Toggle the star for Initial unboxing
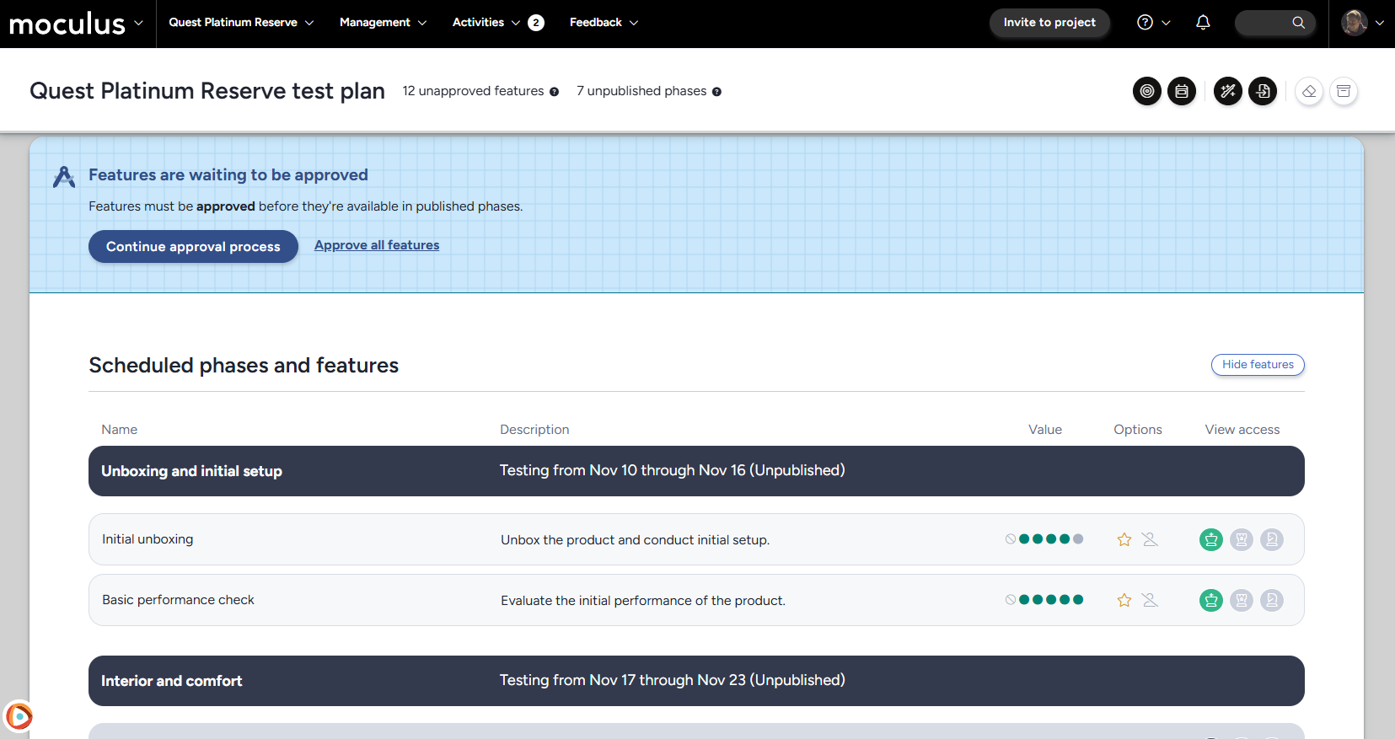The image size is (1395, 739). pos(1124,539)
